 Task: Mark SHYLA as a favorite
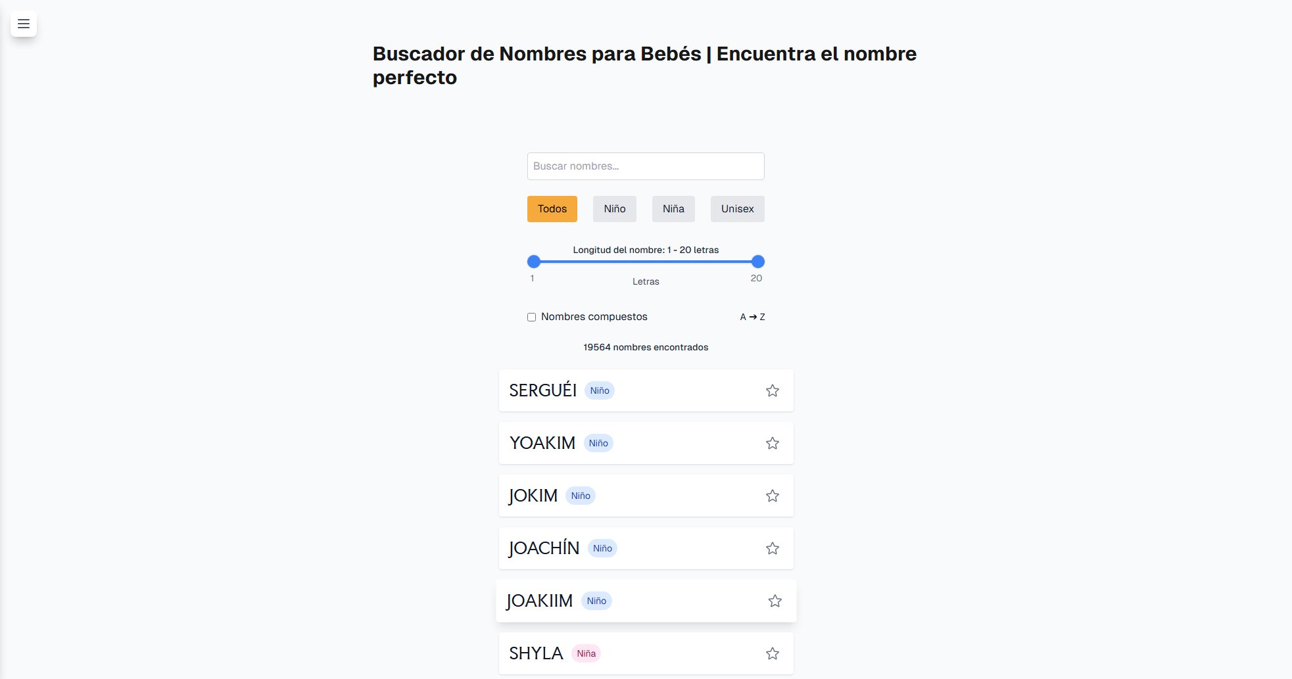(x=772, y=653)
